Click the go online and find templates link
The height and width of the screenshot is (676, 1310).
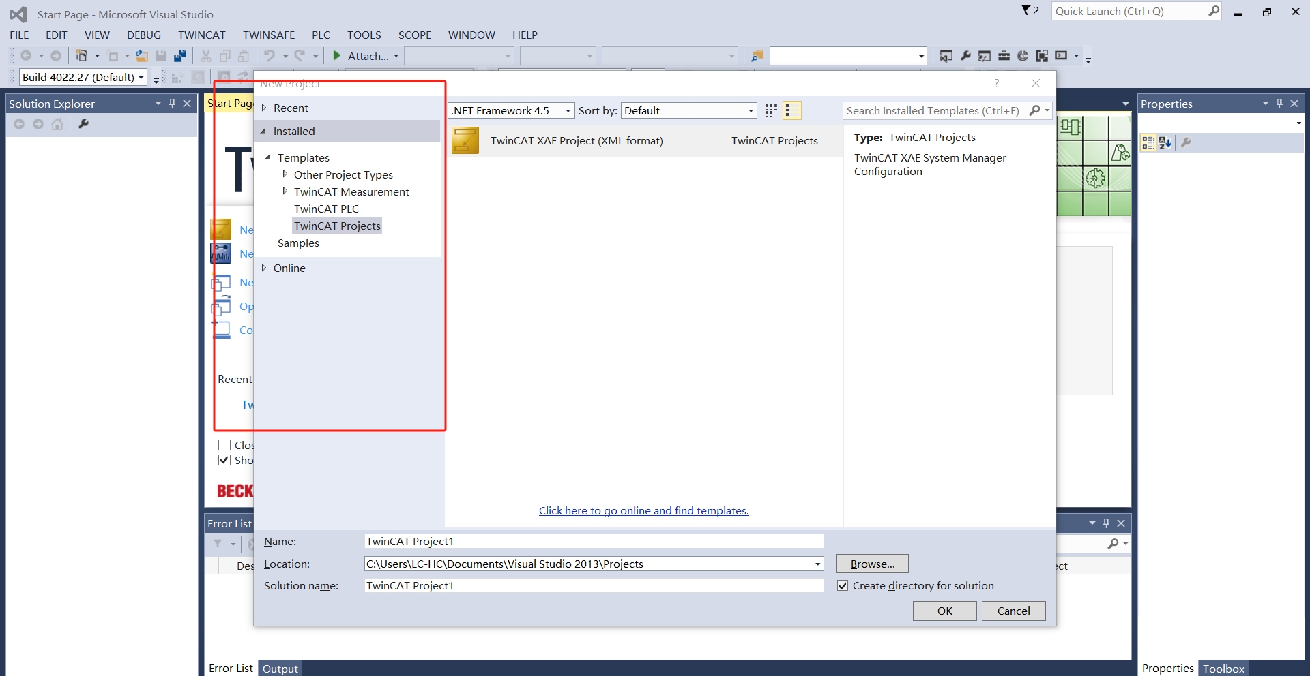pos(643,510)
